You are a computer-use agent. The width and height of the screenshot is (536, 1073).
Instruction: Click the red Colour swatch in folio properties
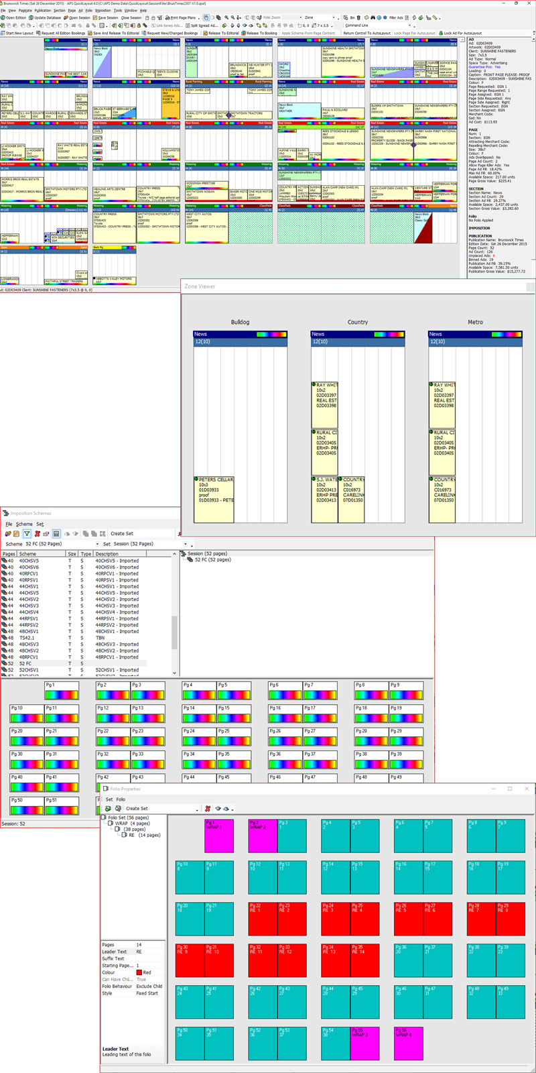point(139,972)
